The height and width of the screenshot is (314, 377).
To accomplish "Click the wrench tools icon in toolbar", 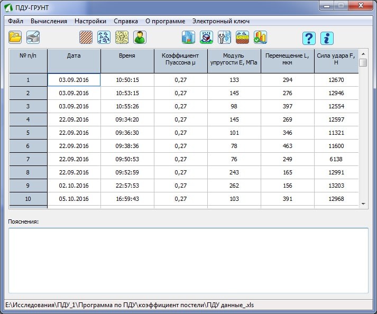I will (224, 38).
